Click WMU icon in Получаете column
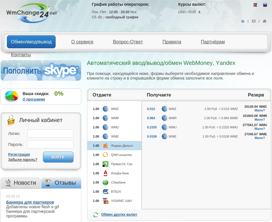 click(165, 127)
